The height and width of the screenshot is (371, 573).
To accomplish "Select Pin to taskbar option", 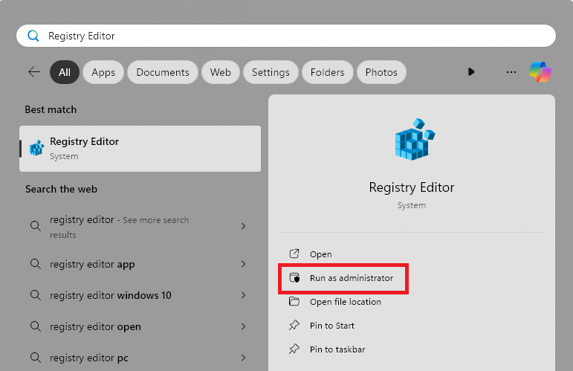I will click(337, 349).
